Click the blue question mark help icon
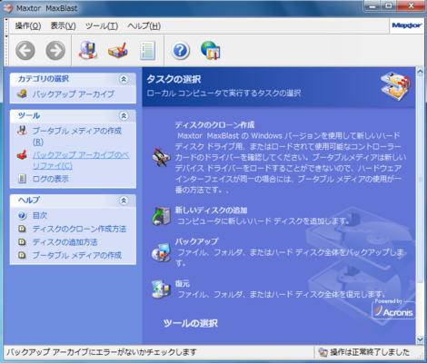 [x=180, y=51]
